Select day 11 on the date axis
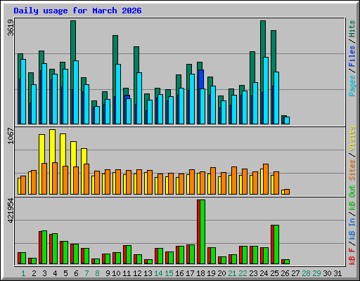The image size is (360, 281). (127, 273)
